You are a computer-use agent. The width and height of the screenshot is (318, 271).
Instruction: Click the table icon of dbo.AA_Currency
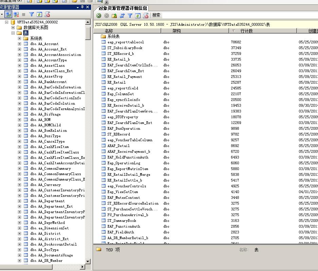26,185
